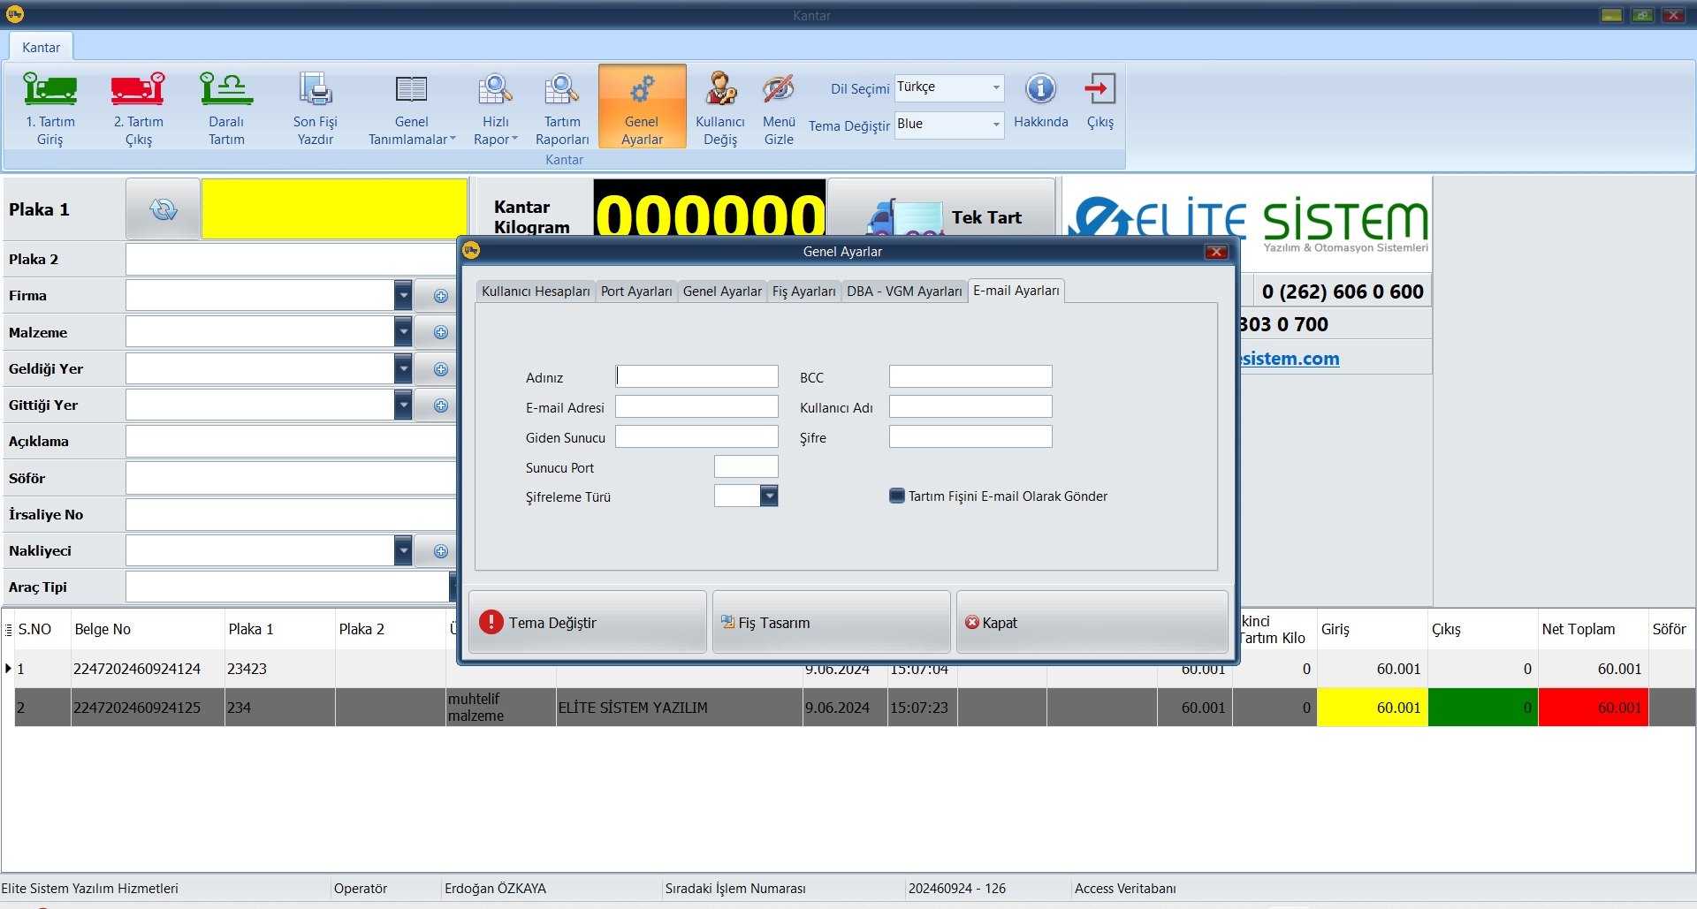Expand the Şifreleme Türü dropdown
This screenshot has height=909, width=1697.
click(x=769, y=496)
